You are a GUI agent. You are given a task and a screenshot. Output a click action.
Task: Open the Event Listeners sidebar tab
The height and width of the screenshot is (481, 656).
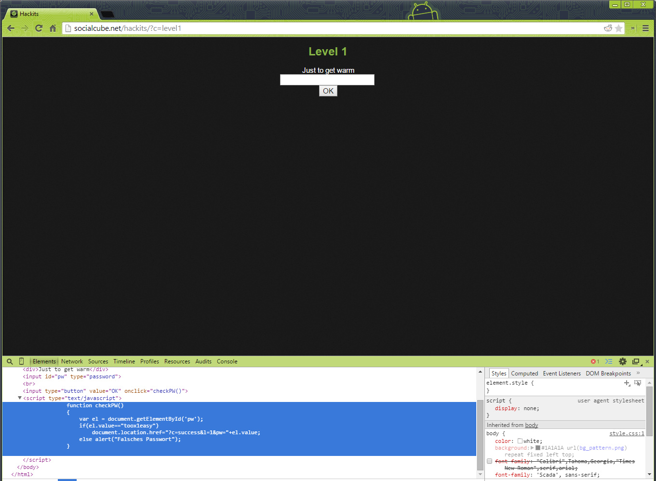562,374
